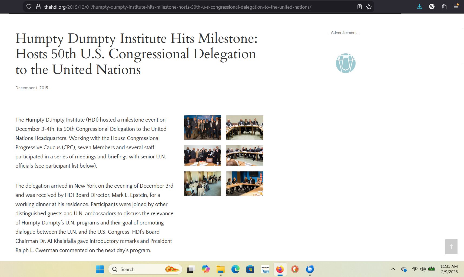This screenshot has height=277, width=464.
Task: Open the Firefox application menu
Action: coord(456,6)
